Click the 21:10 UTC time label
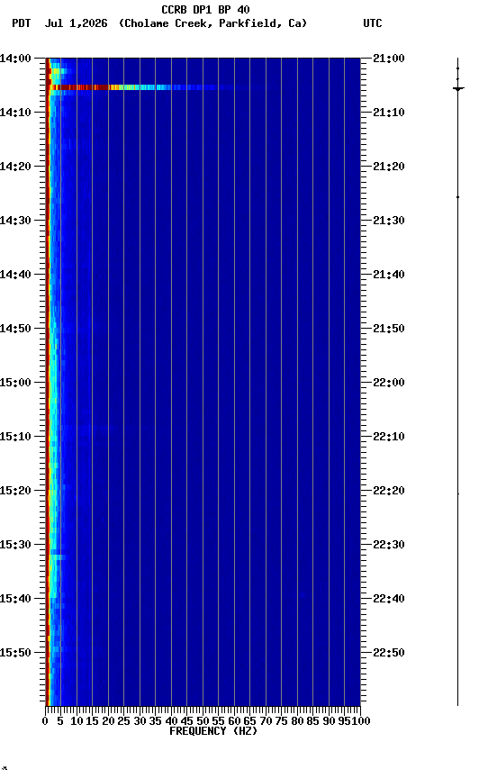Viewport: 497px width, 778px height. pos(389,113)
